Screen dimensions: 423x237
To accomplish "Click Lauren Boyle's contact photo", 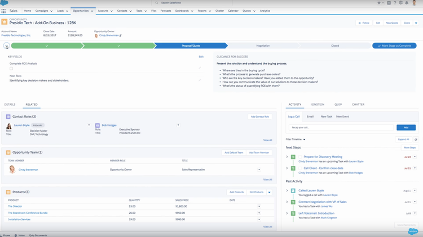I will (x=9, y=126).
